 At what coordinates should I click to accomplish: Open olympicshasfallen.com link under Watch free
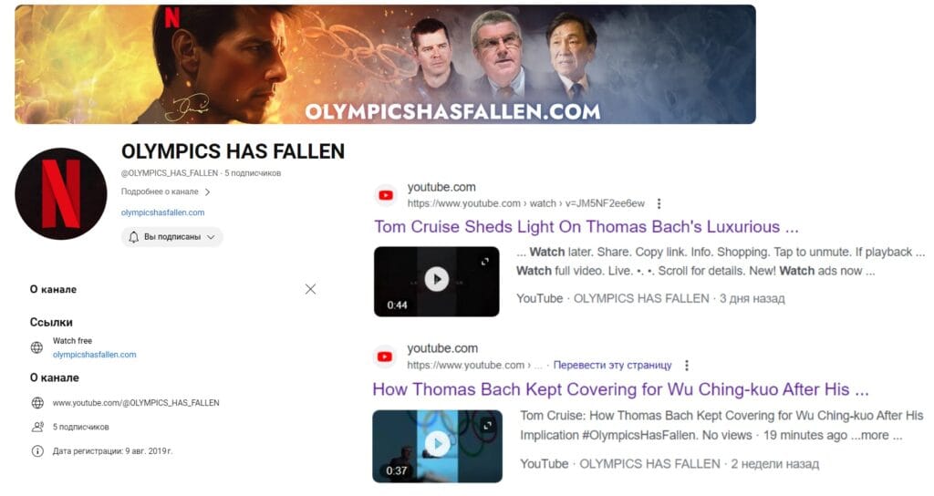click(94, 355)
